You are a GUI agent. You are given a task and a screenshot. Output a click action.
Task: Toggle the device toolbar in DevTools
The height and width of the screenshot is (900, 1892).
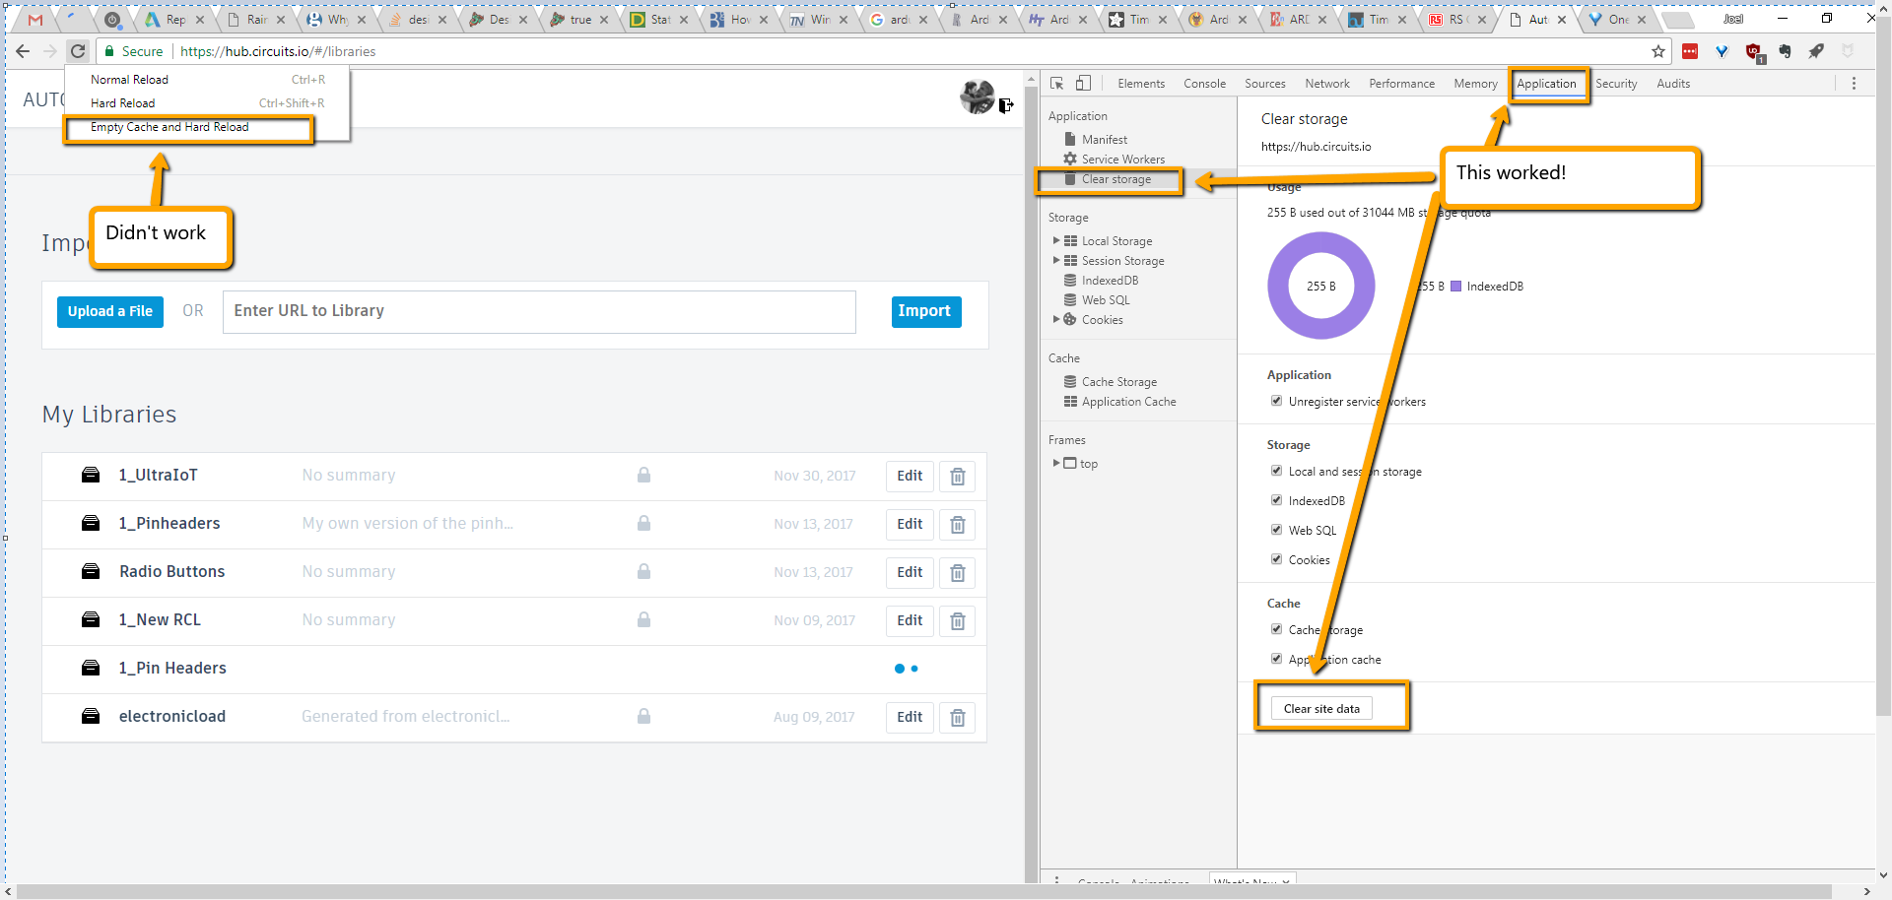pyautogui.click(x=1082, y=84)
